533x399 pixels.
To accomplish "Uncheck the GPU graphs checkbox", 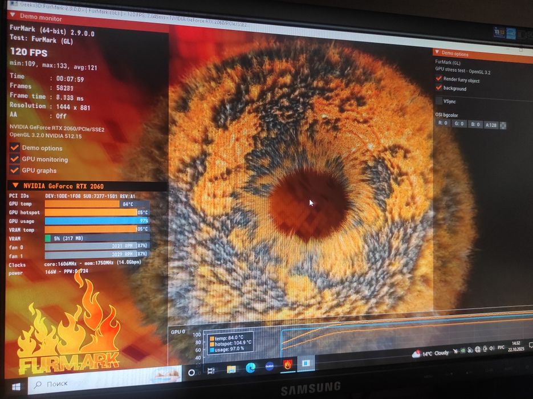I will 14,170.
